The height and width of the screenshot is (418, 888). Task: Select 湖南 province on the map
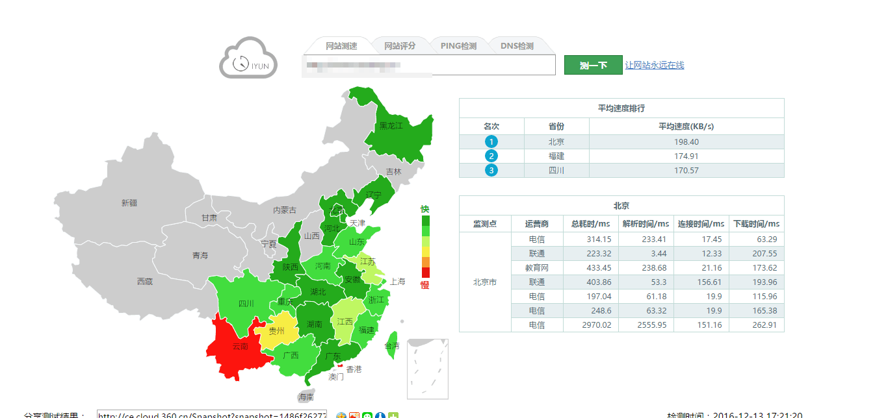(315, 324)
